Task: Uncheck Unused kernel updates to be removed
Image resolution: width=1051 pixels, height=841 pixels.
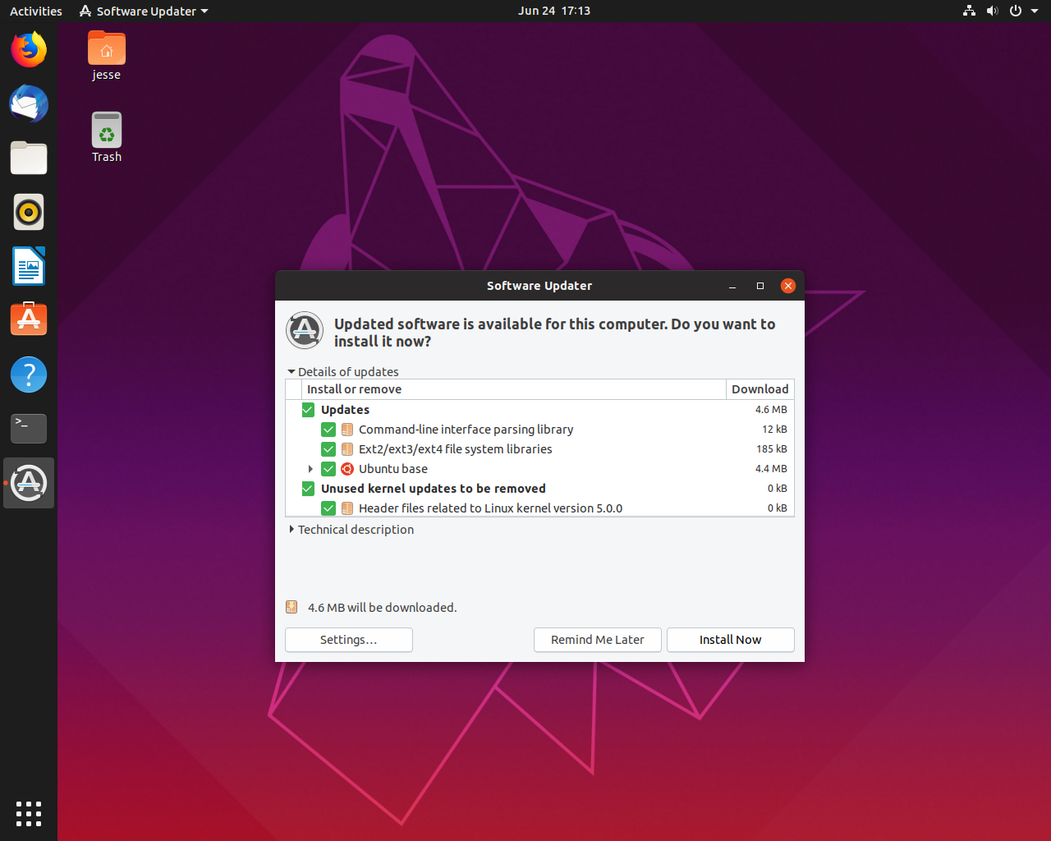Action: 308,489
